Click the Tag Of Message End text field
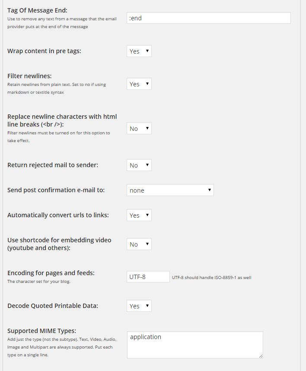This screenshot has width=306, height=371. click(x=209, y=18)
